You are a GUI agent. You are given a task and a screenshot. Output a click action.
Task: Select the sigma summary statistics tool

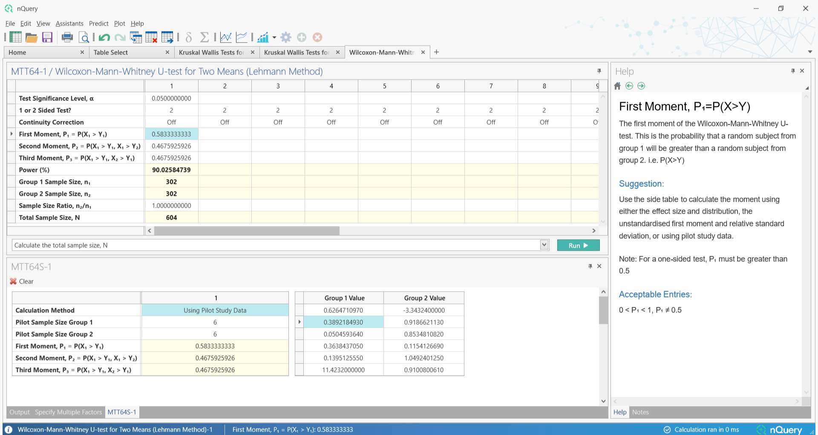pyautogui.click(x=204, y=37)
